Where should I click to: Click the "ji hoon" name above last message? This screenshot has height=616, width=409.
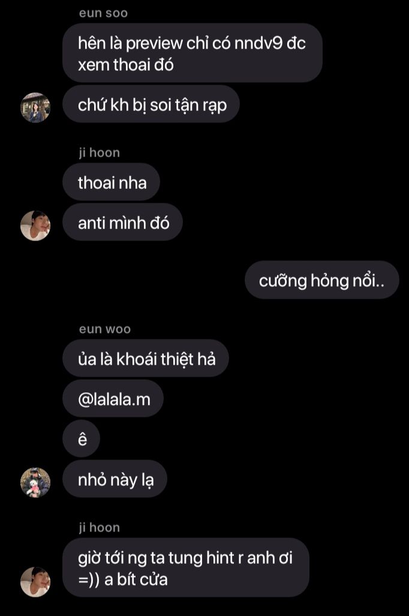pyautogui.click(x=99, y=527)
